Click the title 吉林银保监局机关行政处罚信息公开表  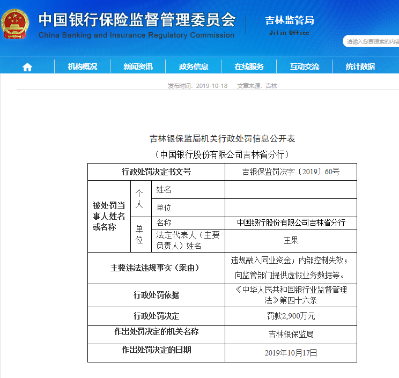pos(222,139)
